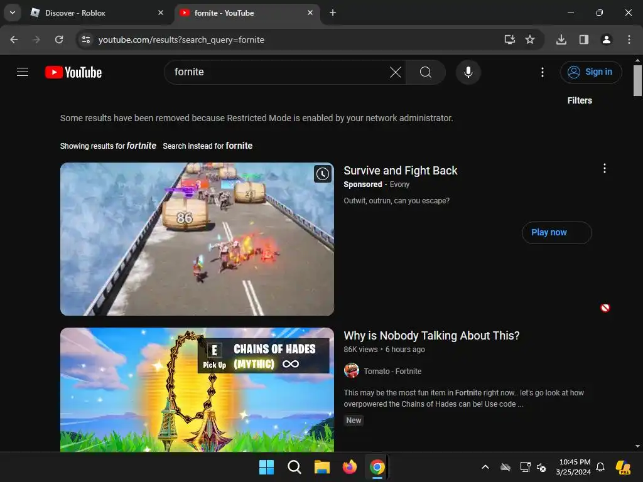Go to YouTube home via logo
Image resolution: width=643 pixels, height=482 pixels.
click(73, 72)
